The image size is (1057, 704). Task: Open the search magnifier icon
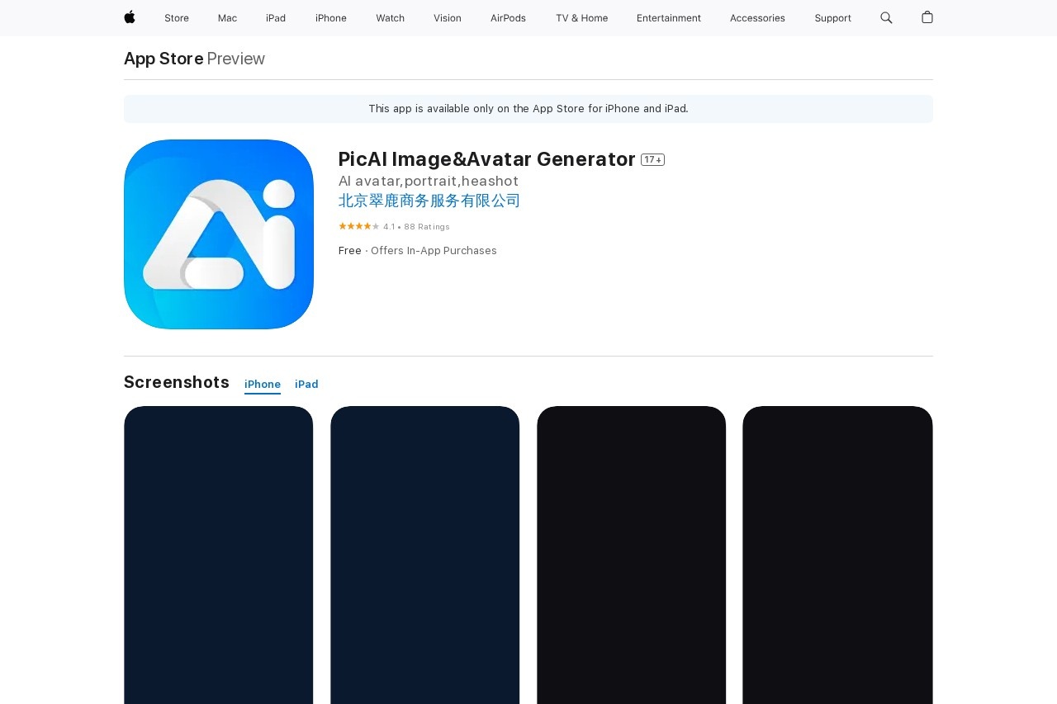(886, 17)
